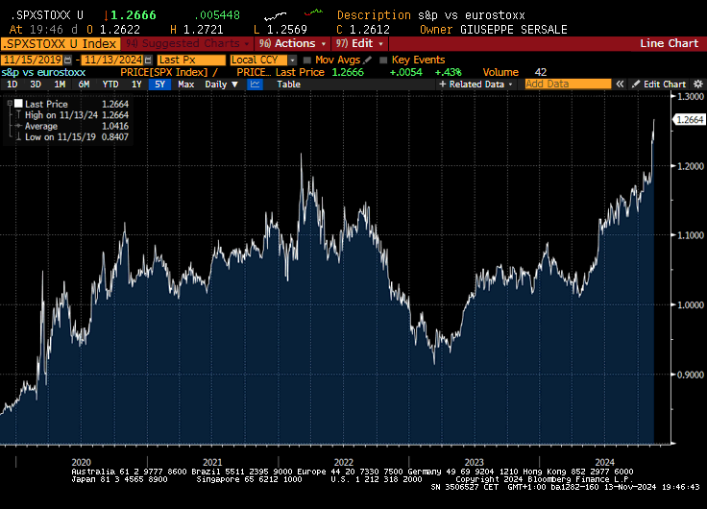Screen dimensions: 707x509
Task: Select the YTD time range tab
Action: [x=110, y=85]
